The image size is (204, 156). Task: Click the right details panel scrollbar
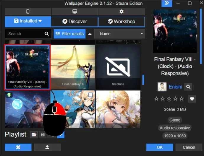[x=201, y=36]
